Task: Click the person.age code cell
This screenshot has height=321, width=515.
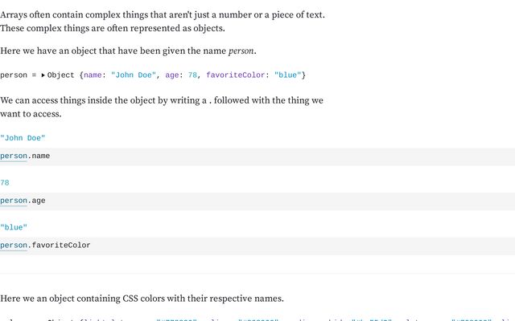Action: pos(257,201)
